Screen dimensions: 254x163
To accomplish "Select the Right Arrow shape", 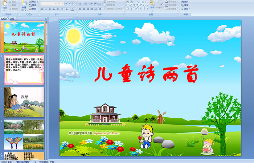I will [x=141, y=5].
